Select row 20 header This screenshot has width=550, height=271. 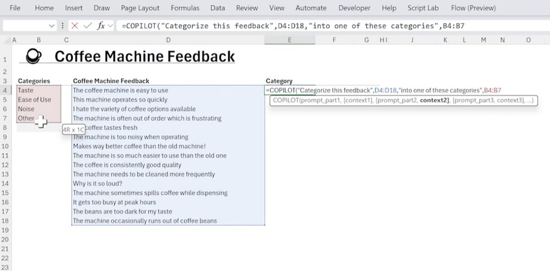(5, 239)
